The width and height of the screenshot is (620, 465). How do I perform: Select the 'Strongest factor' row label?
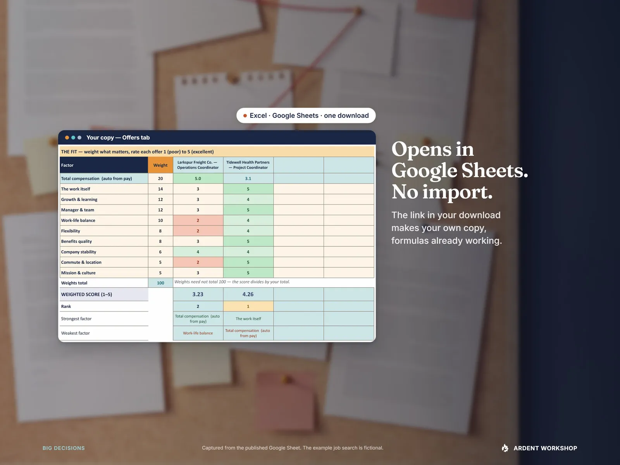click(x=104, y=319)
